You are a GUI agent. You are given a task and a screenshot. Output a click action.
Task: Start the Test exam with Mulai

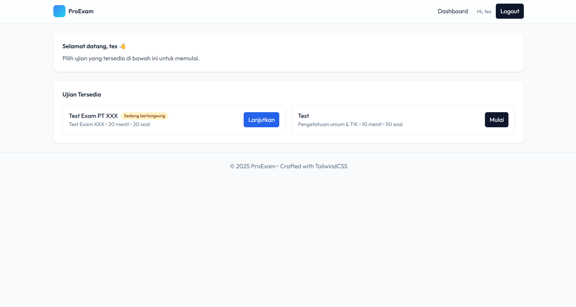[x=497, y=120]
